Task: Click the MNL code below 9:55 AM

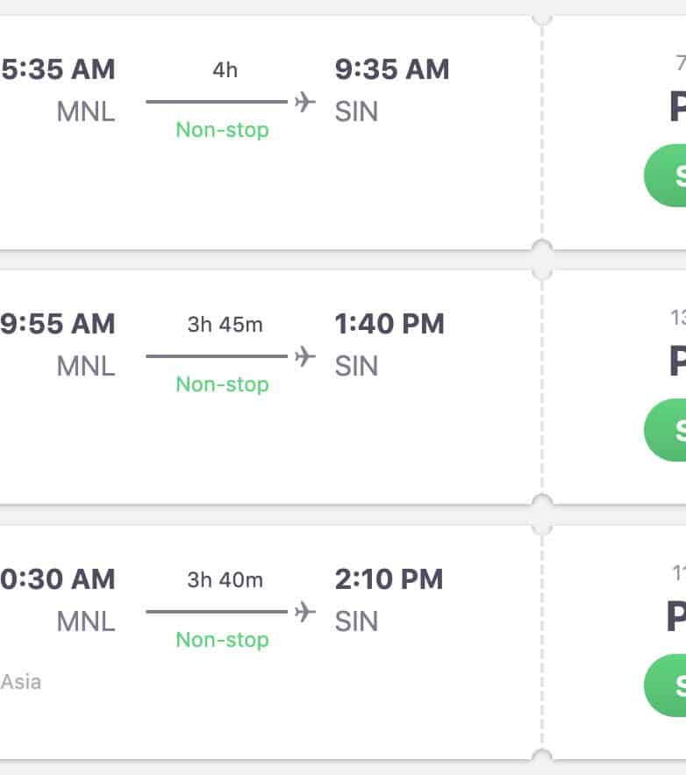Action: [x=86, y=366]
